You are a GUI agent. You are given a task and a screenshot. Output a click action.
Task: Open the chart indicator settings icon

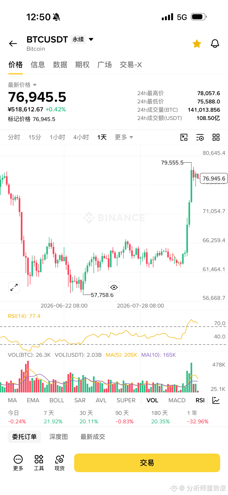coord(200,137)
